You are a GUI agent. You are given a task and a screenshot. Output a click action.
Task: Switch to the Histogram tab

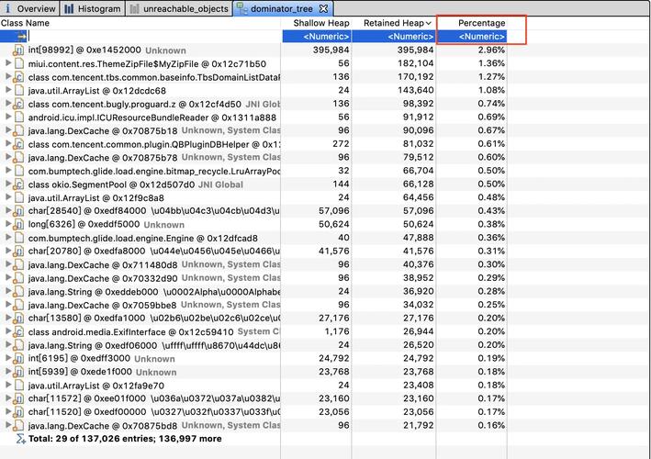click(x=93, y=8)
